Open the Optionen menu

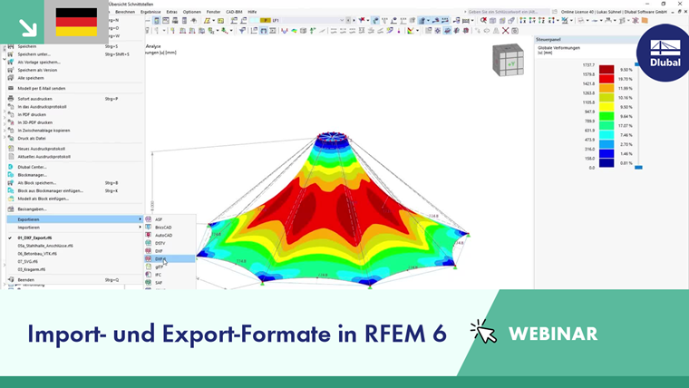click(191, 12)
